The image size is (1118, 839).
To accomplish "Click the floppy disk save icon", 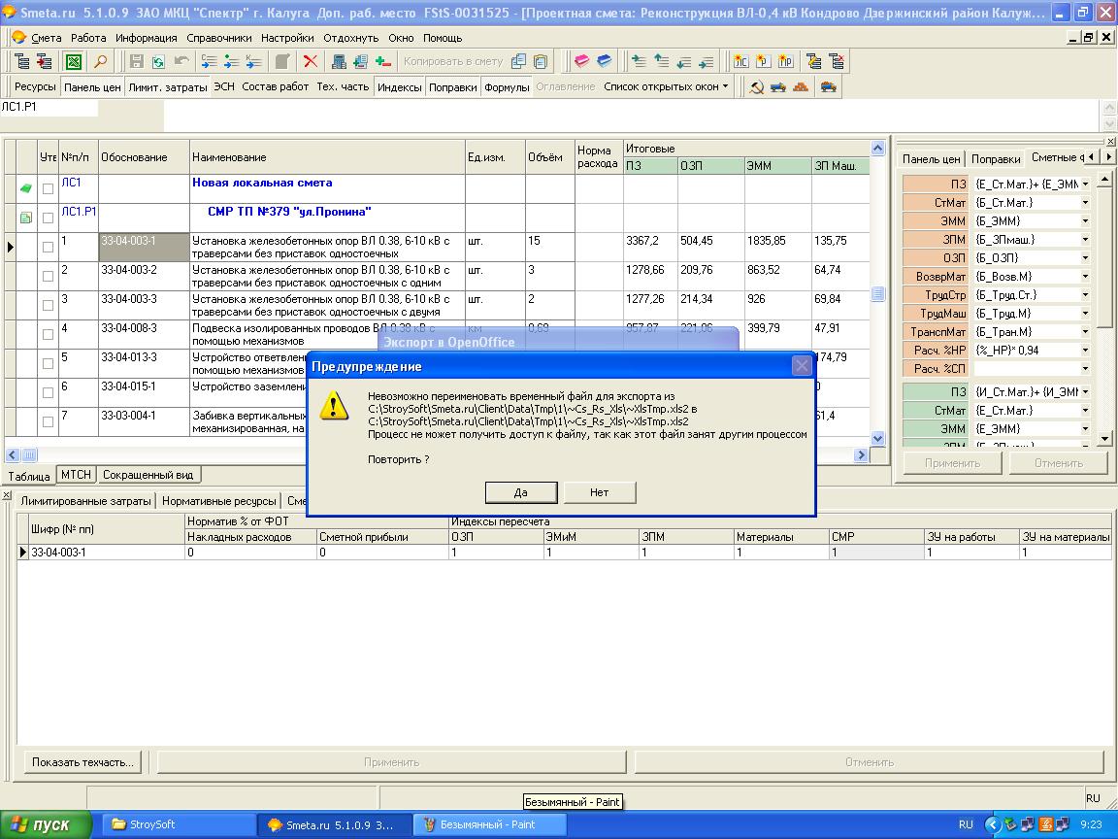I will 136,61.
